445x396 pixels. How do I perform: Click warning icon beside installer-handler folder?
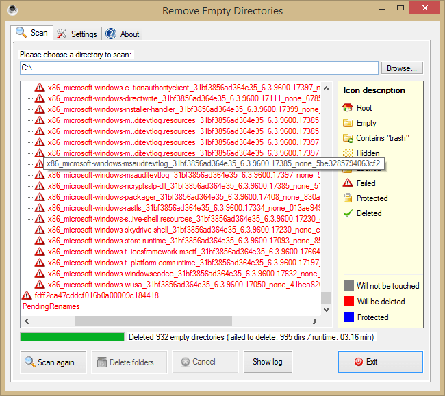click(x=40, y=109)
